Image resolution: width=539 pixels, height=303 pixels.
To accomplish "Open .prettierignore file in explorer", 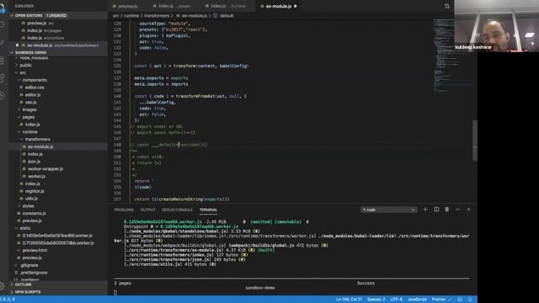I will pos(34,273).
